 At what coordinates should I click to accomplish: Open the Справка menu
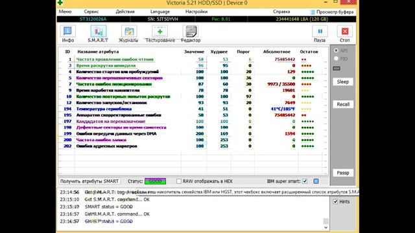coord(281,12)
